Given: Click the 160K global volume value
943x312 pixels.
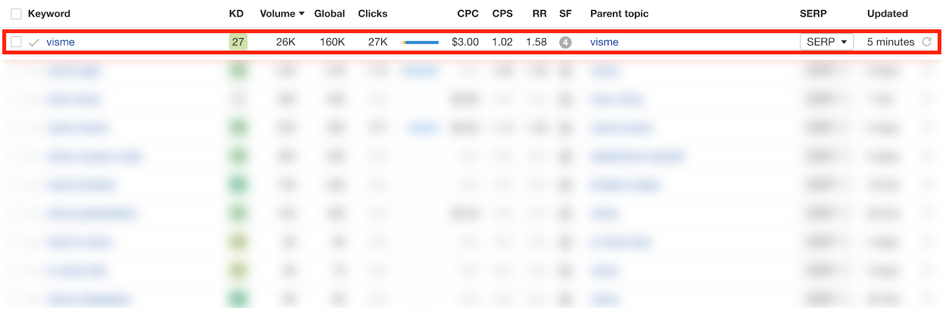Looking at the screenshot, I should (332, 42).
